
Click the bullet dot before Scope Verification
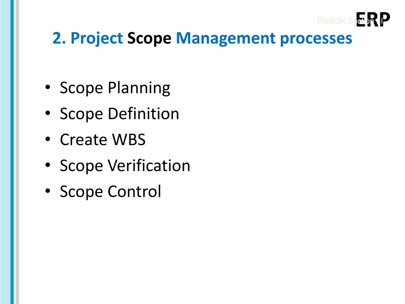(47, 165)
